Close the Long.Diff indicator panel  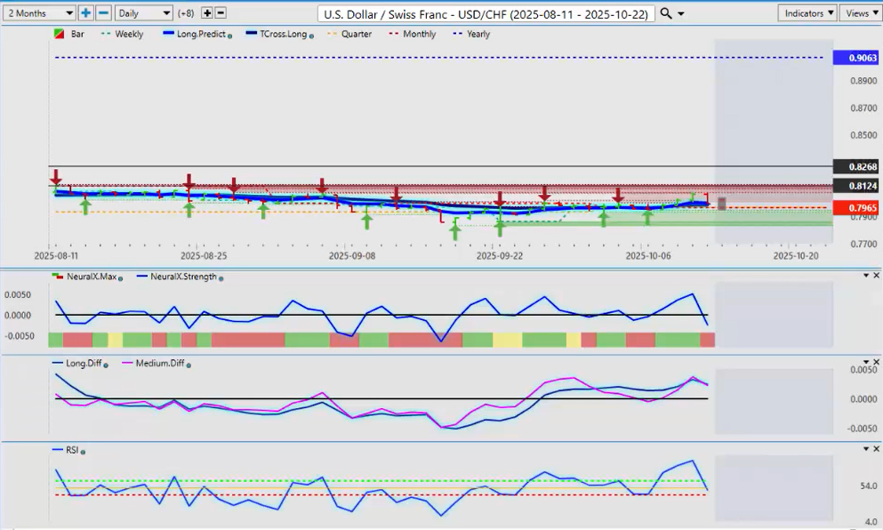[876, 363]
